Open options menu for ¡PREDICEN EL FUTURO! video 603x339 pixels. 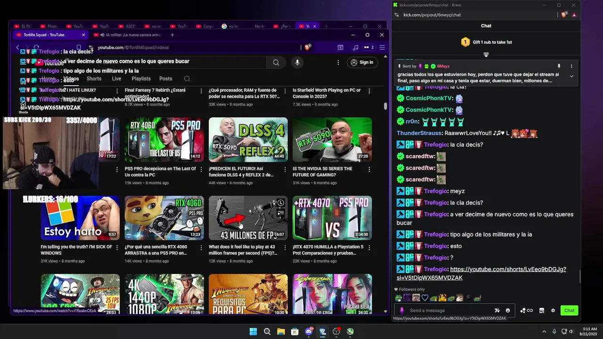pyautogui.click(x=285, y=169)
